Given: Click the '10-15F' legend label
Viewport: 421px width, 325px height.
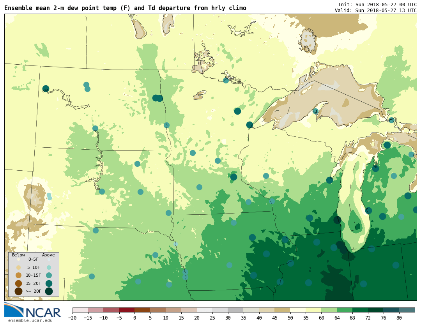Looking at the screenshot, I should (34, 276).
